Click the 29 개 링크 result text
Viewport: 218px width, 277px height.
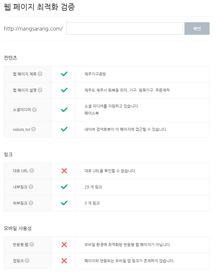coord(93,187)
